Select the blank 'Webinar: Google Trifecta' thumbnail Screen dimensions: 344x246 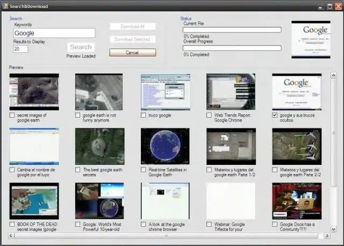231,201
